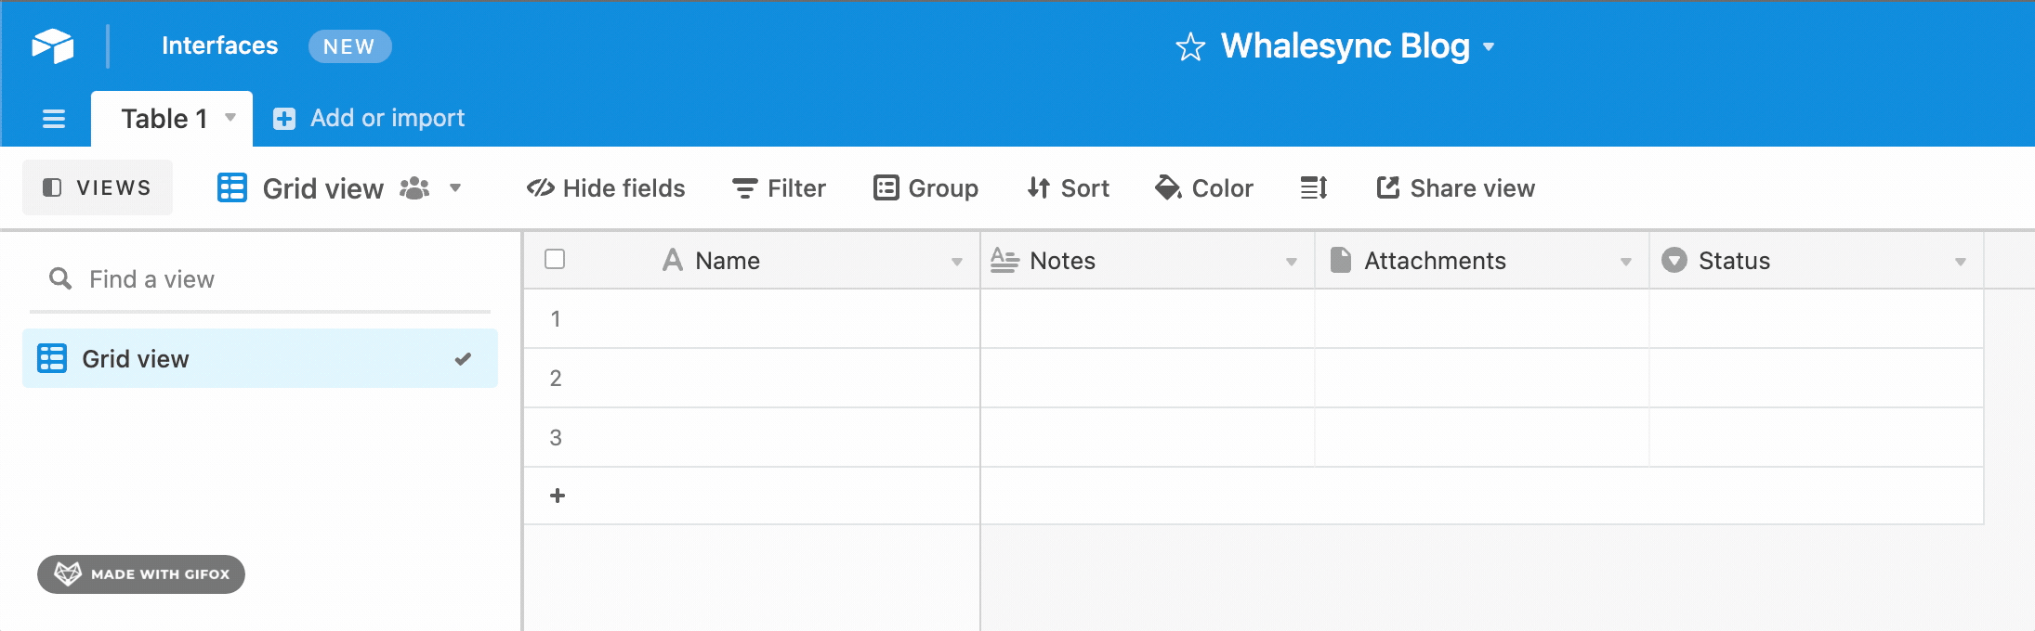Open the Sort options
The height and width of the screenshot is (631, 2035).
pos(1069,188)
